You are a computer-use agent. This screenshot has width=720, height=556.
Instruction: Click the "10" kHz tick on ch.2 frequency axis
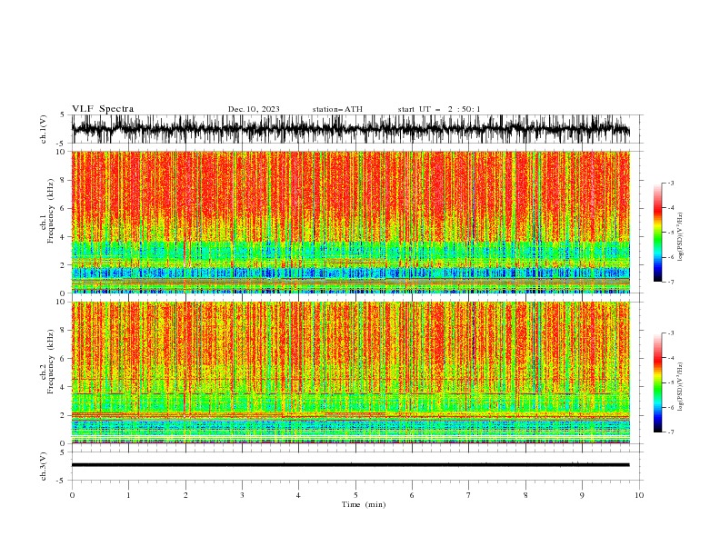point(63,302)
